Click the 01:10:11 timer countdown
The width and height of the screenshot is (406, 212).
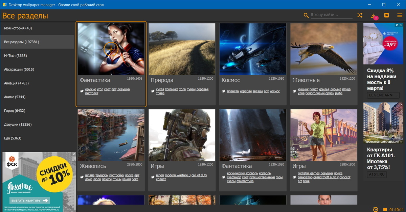(x=396, y=209)
